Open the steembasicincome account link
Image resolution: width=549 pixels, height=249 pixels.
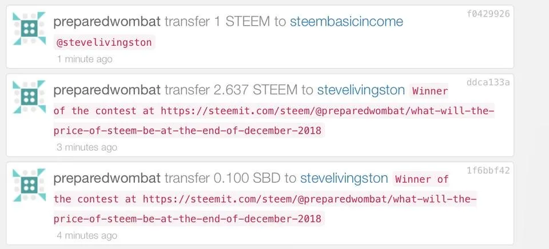(x=347, y=22)
